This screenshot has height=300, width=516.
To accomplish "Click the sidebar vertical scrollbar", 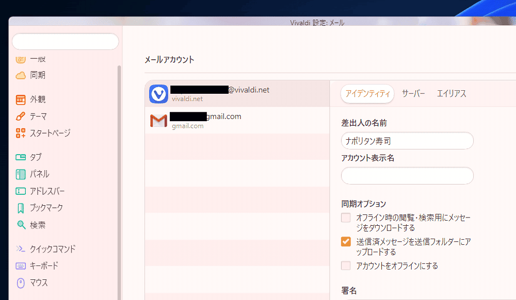I will coord(119,182).
